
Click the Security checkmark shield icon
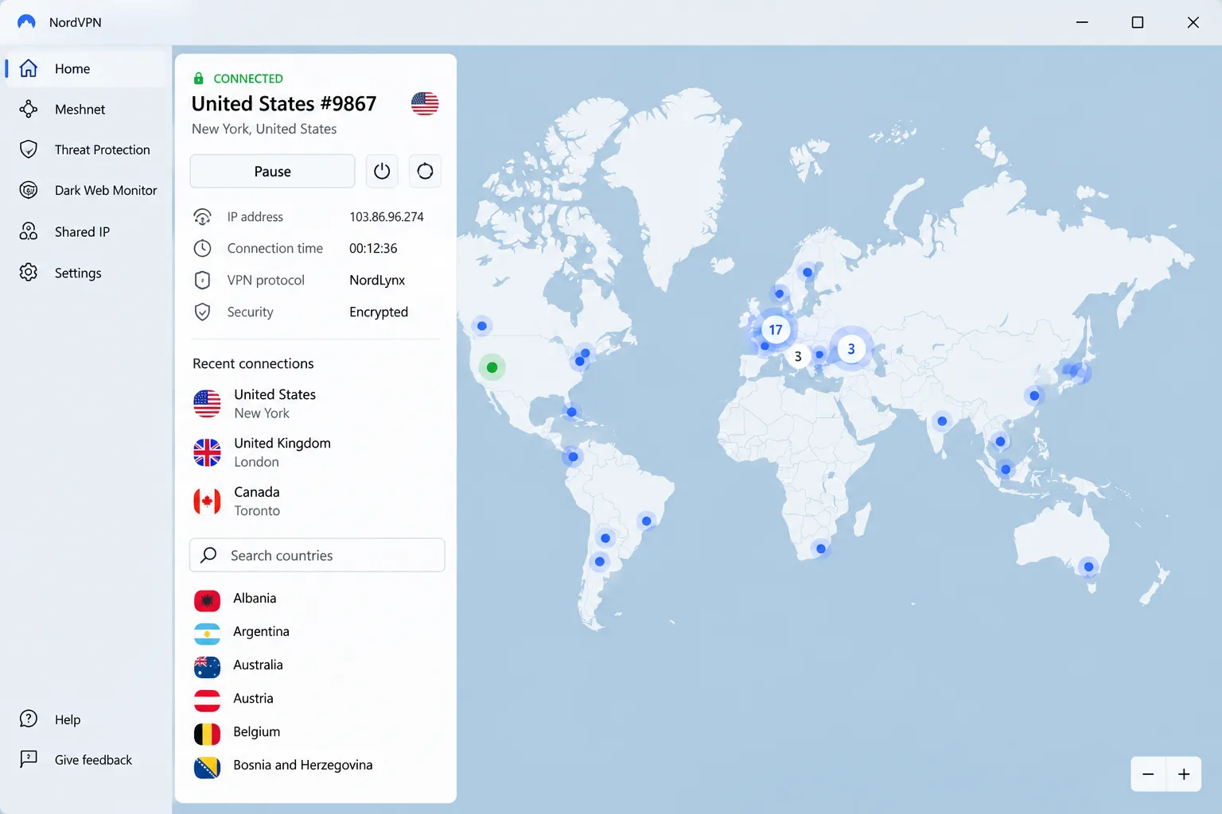[x=203, y=312]
